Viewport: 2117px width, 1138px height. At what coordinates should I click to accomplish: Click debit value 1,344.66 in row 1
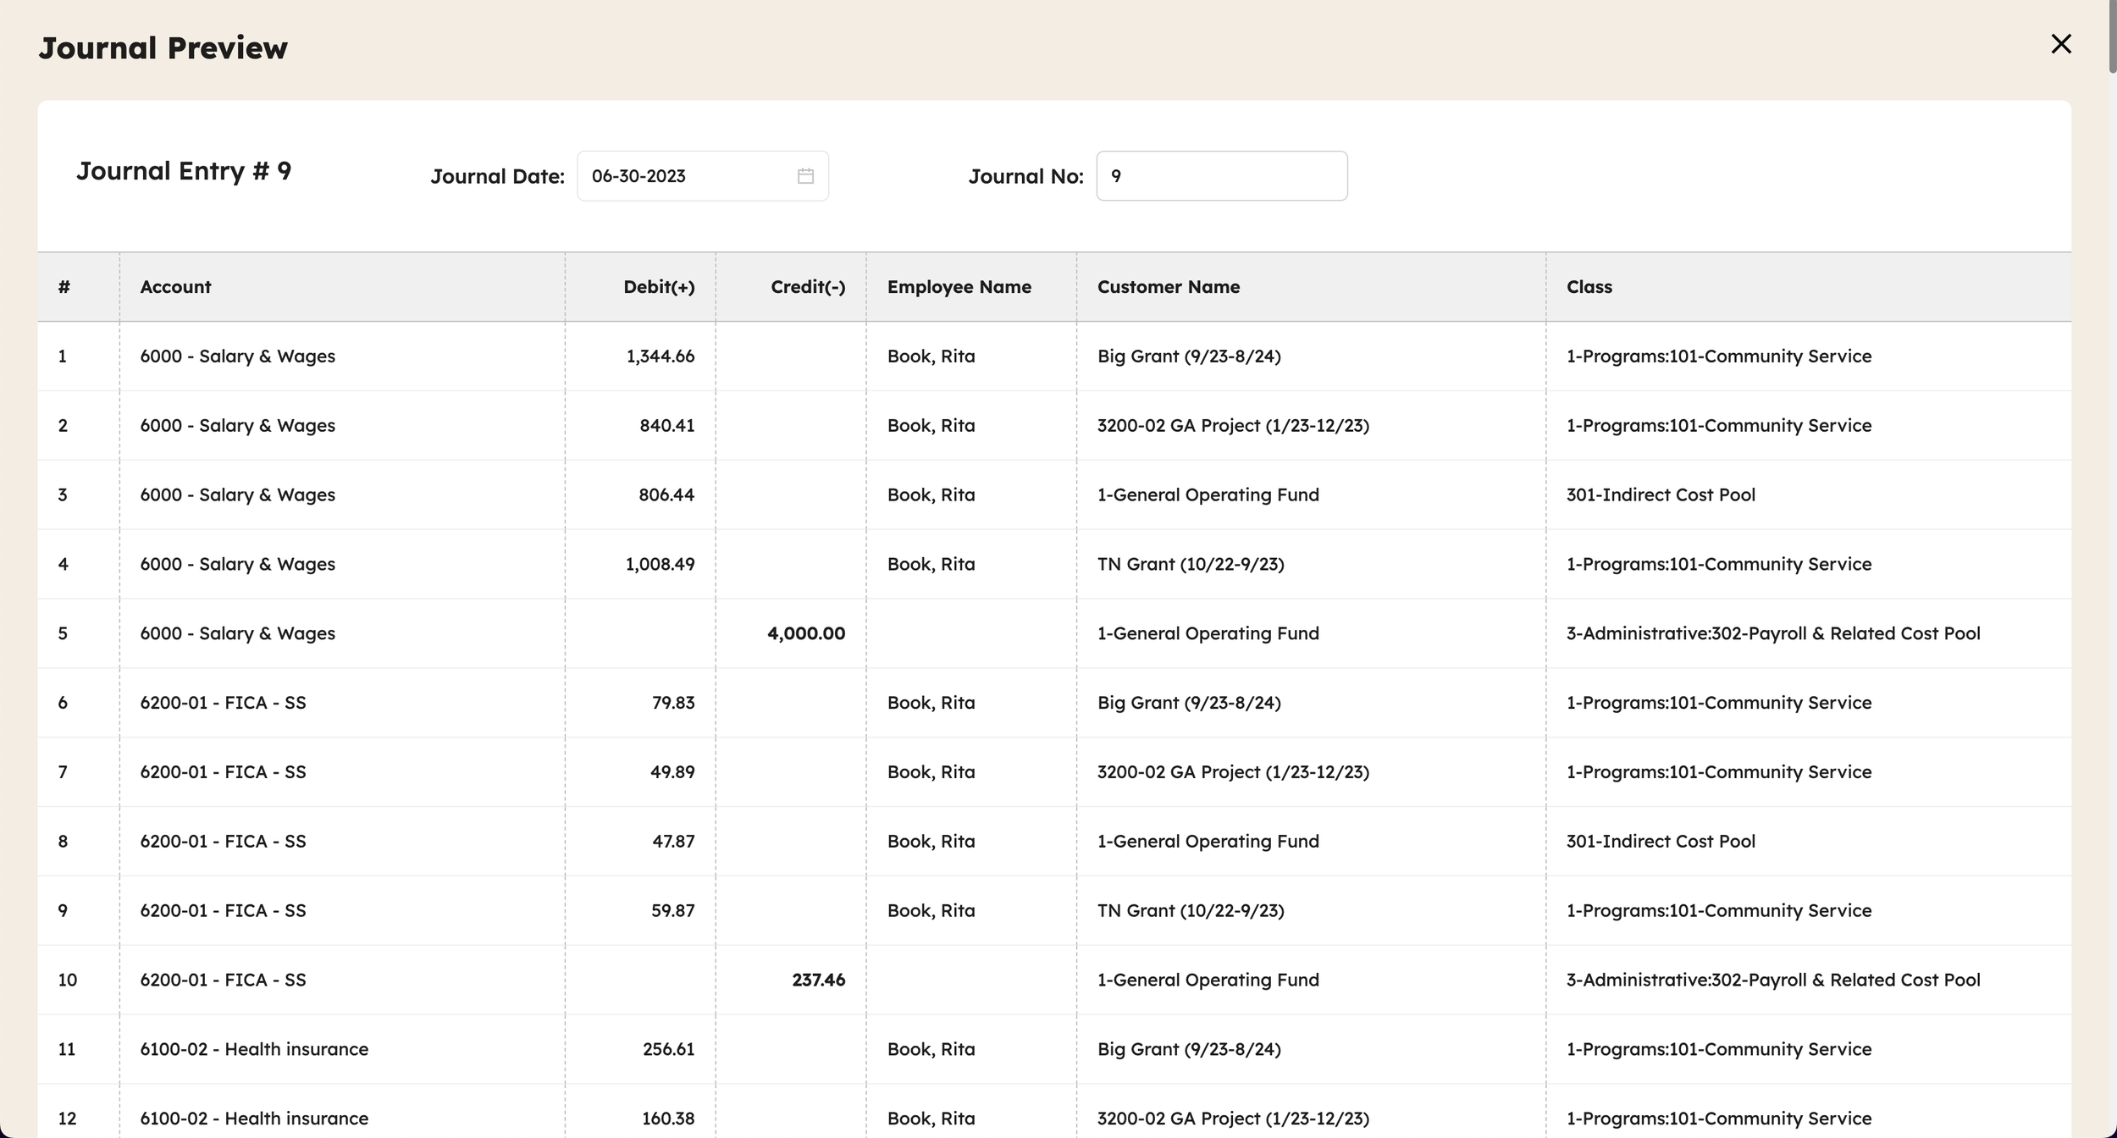[660, 356]
